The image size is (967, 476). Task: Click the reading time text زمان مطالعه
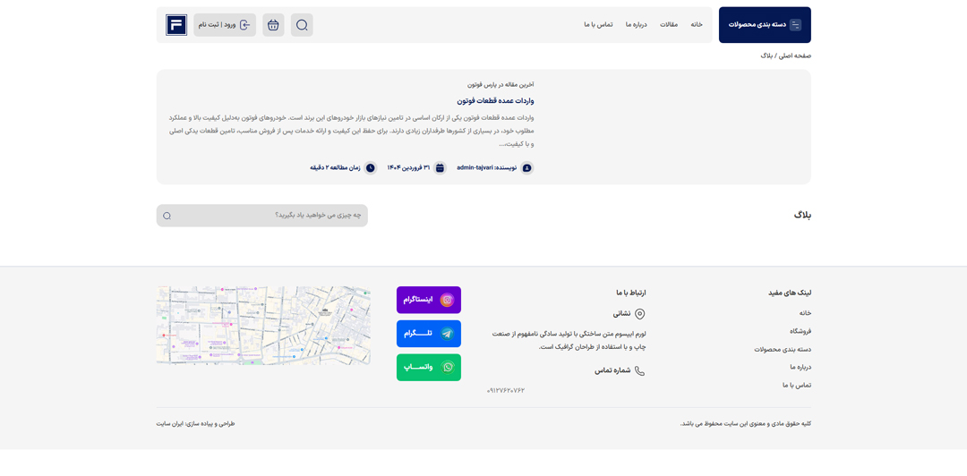(x=335, y=167)
